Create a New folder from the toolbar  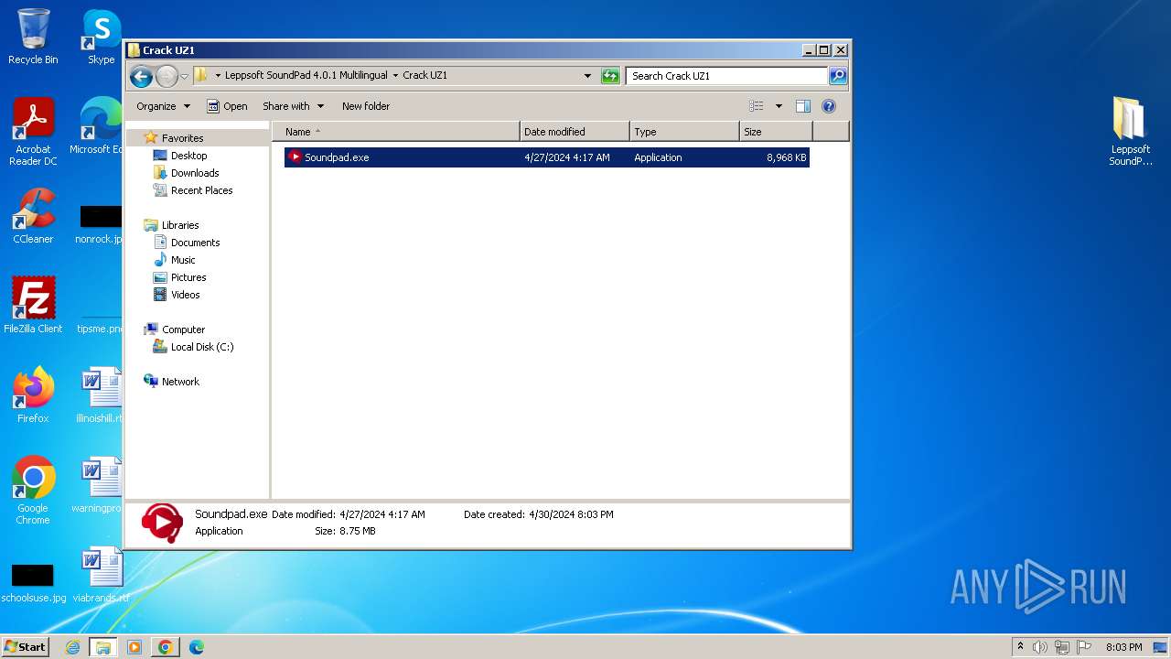(366, 106)
